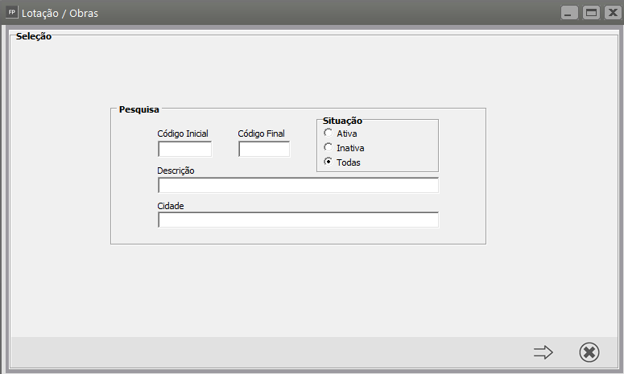Screen dimensions: 624x374
Task: Maximize the Lotação / Obras window
Action: 591,13
